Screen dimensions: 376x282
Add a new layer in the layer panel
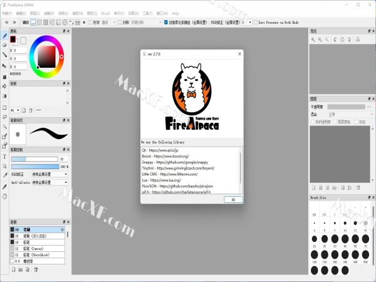[x=314, y=188]
